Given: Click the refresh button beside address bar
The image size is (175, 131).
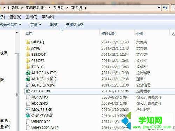Looking at the screenshot, I should point(165,8).
